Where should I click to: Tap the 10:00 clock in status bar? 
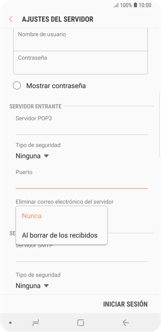[145, 5]
